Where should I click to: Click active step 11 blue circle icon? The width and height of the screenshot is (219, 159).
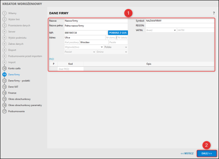[5, 75]
